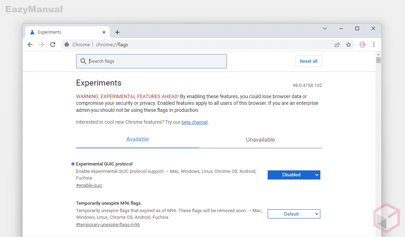Screen dimensions: 405x237
Task: Click the Reset all button
Action: (x=308, y=61)
